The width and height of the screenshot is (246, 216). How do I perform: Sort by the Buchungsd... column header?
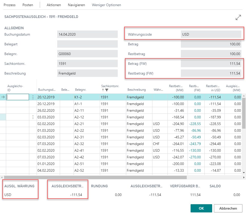[x=47, y=90]
